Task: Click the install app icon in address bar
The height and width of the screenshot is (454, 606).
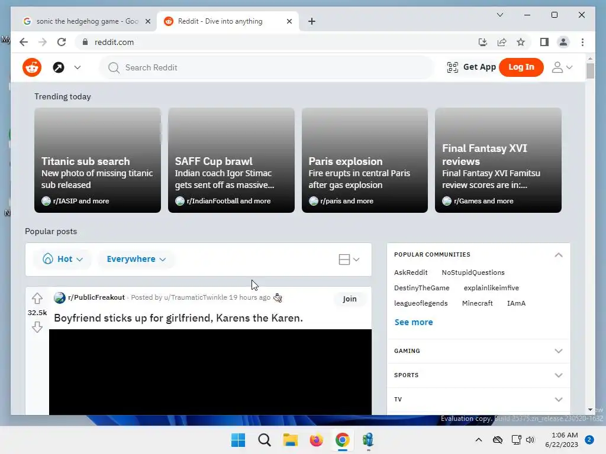Action: (x=483, y=42)
